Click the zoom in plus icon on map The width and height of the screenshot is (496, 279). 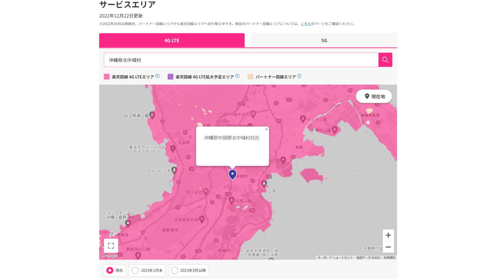coord(388,235)
